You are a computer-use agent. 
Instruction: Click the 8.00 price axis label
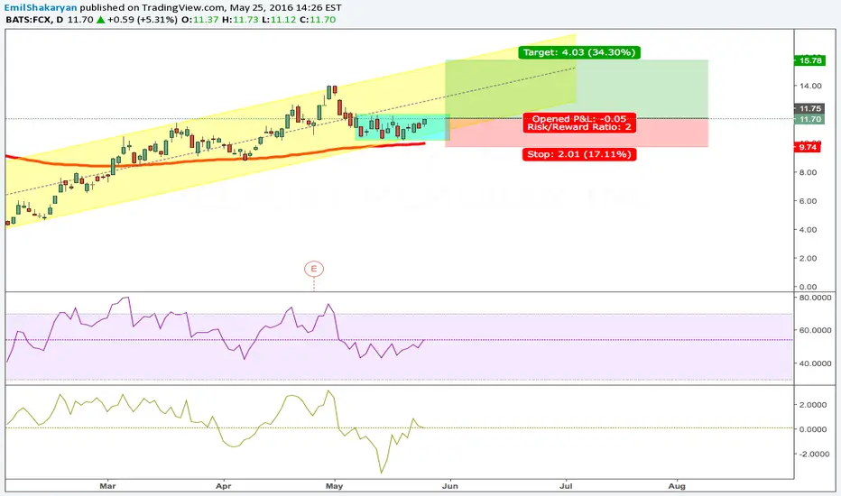[x=809, y=172]
